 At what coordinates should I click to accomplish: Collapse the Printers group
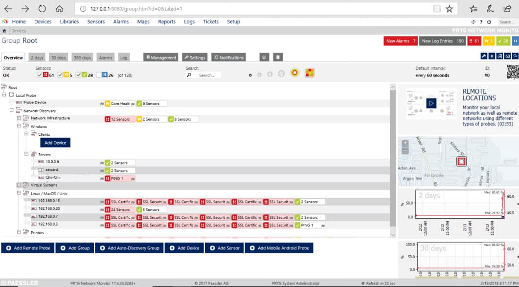tap(19, 232)
